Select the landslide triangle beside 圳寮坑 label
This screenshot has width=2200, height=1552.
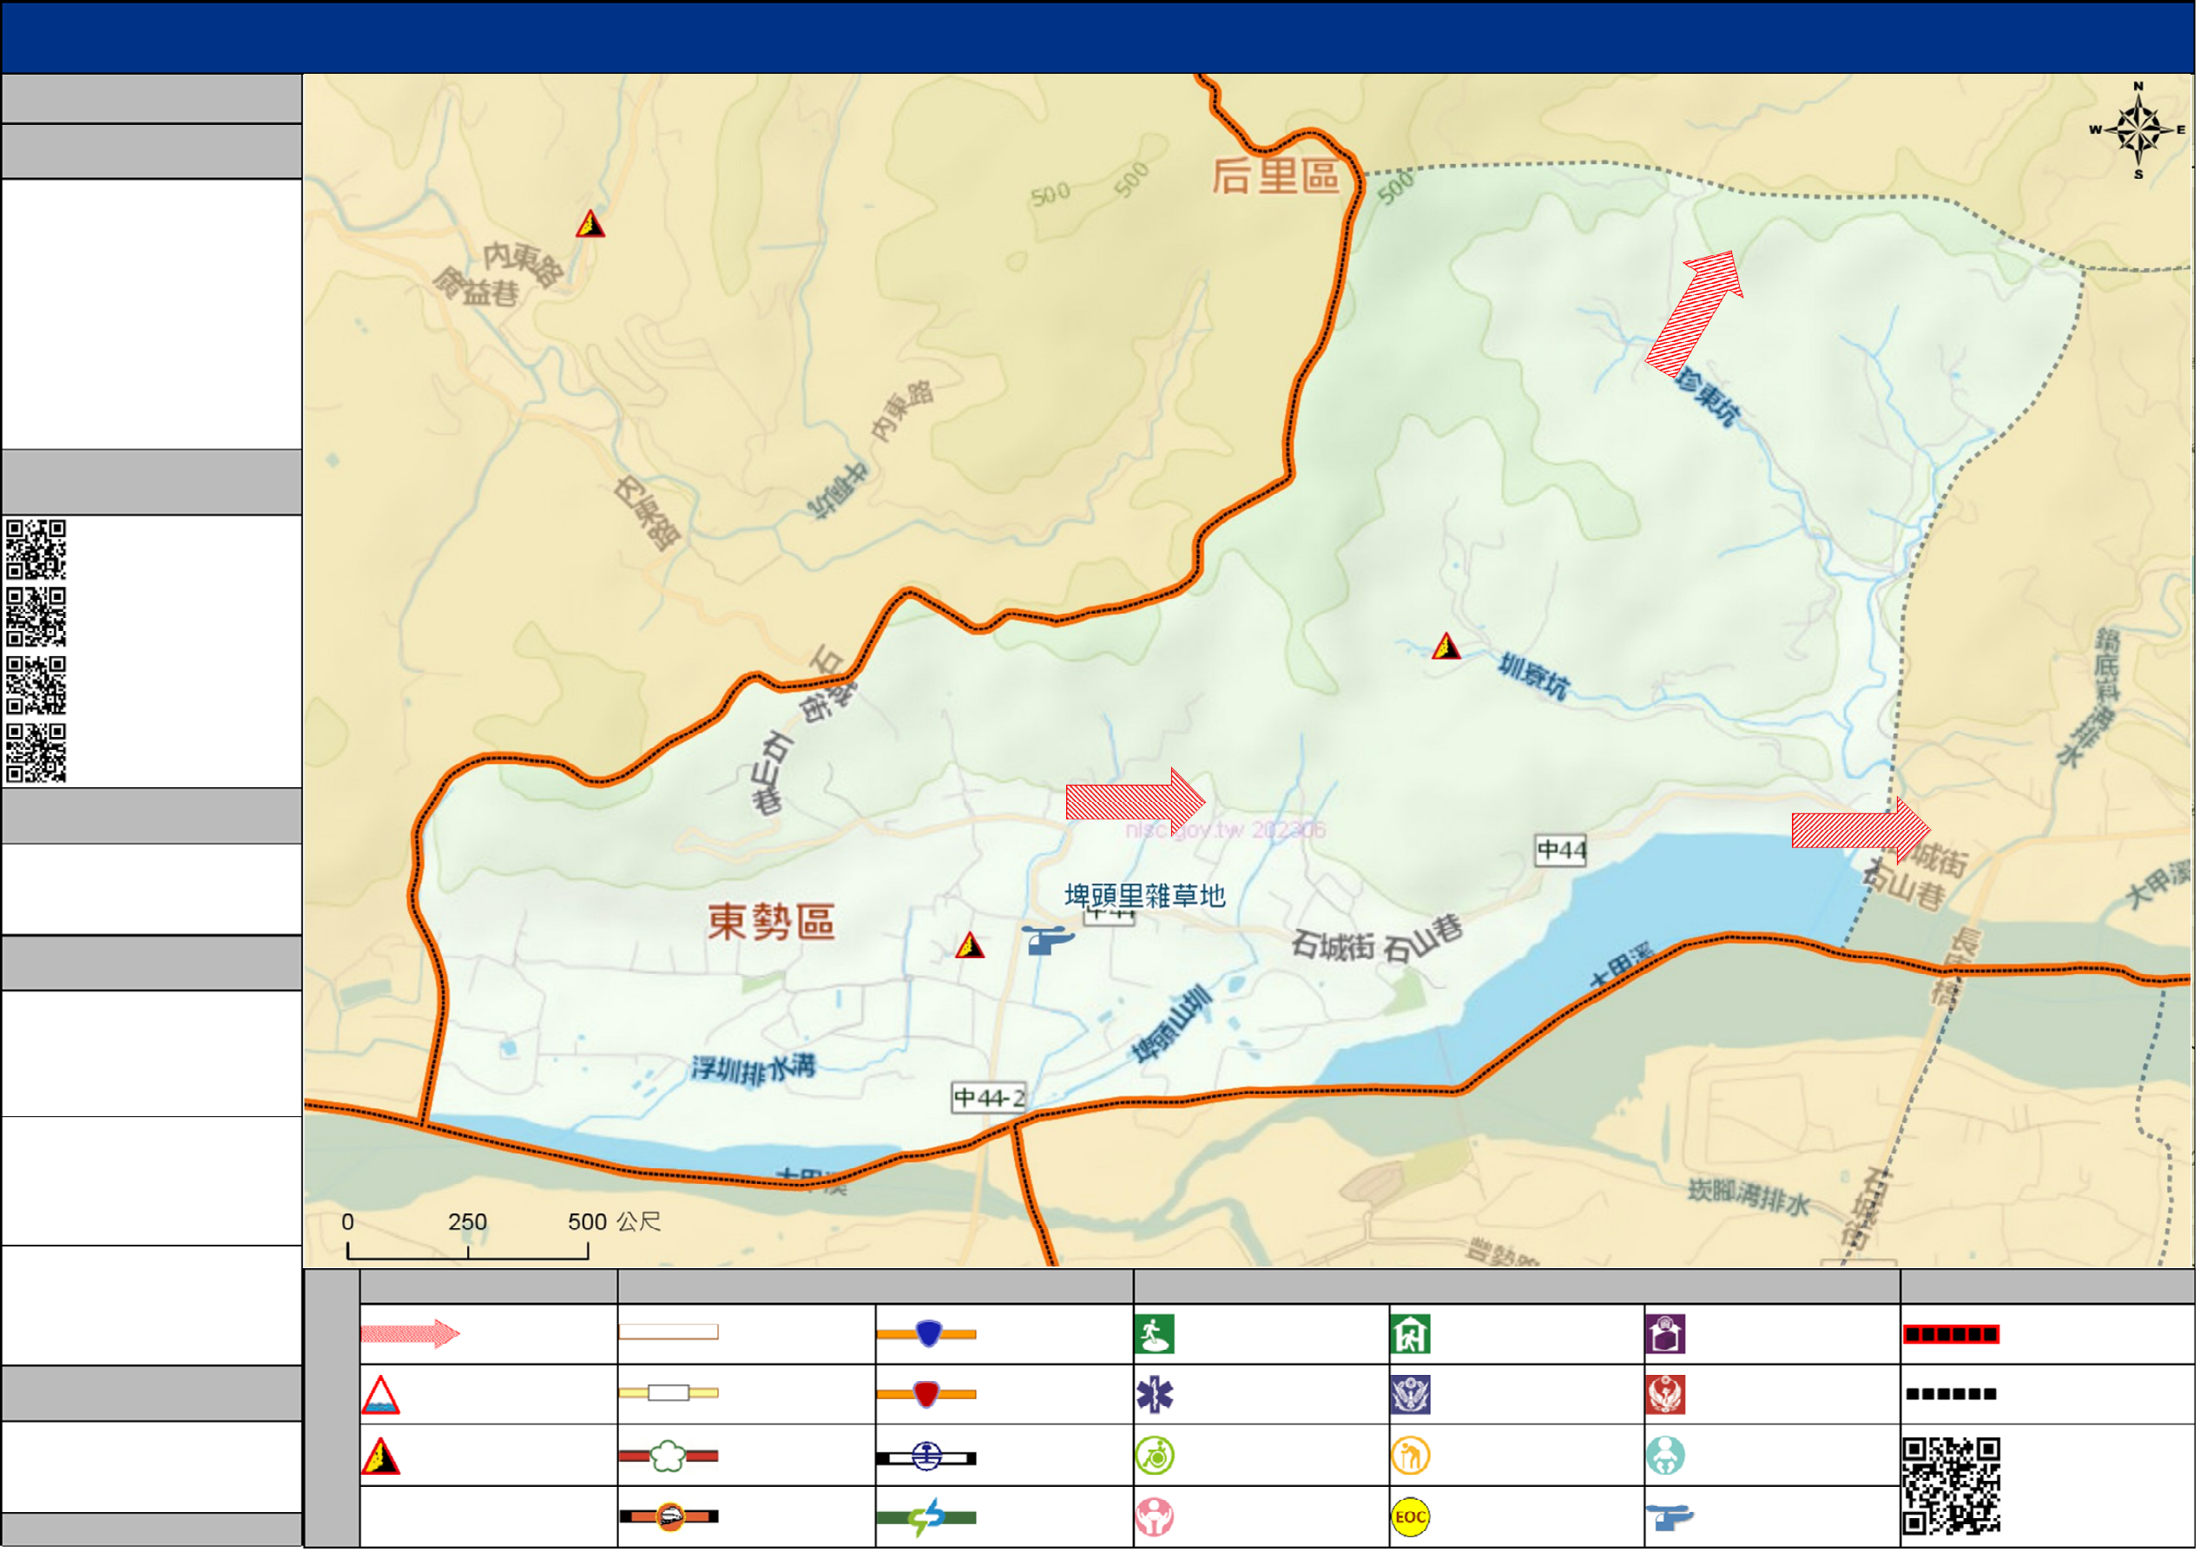(x=1446, y=647)
